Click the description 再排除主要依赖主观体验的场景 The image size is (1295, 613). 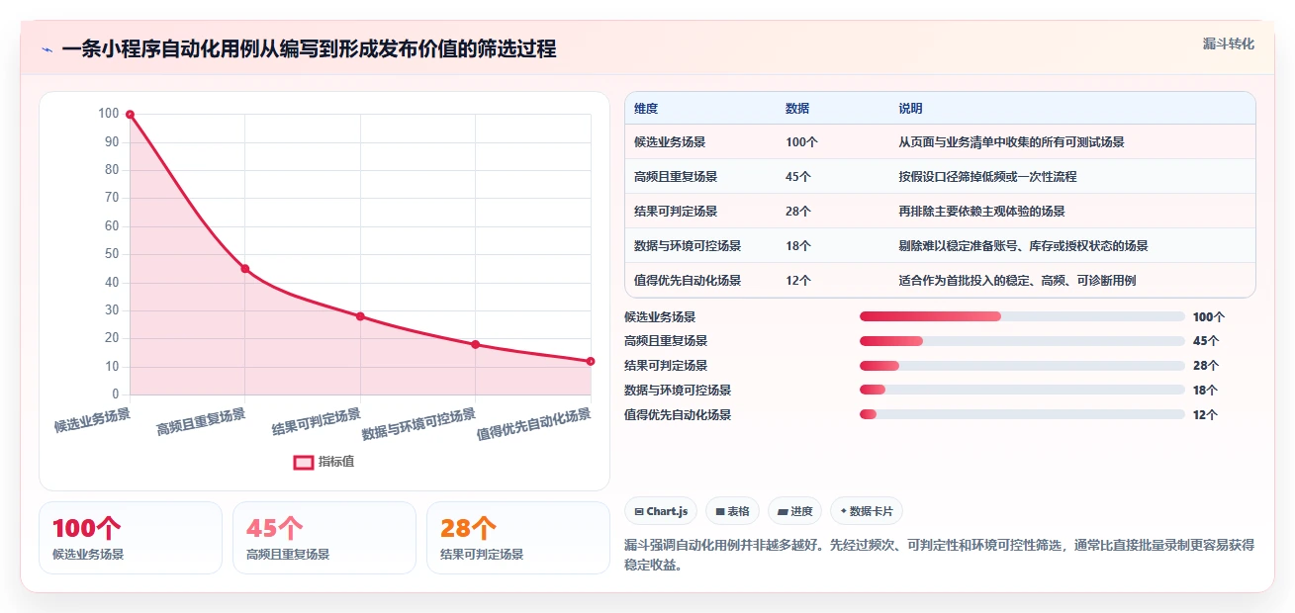coord(981,212)
